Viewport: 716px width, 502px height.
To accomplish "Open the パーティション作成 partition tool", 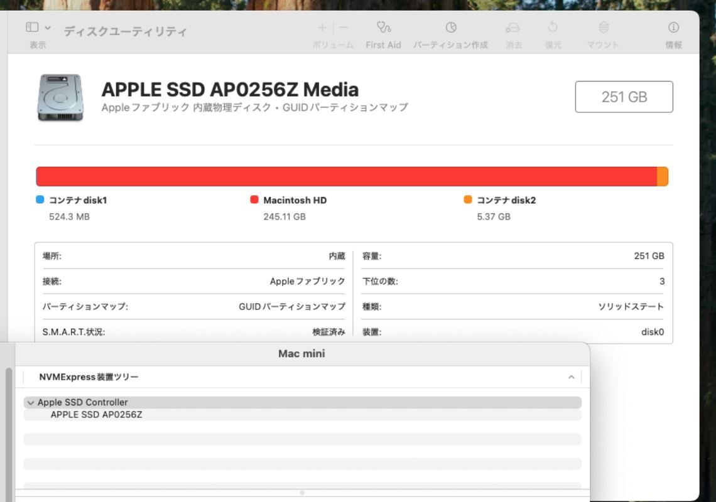I will (450, 28).
